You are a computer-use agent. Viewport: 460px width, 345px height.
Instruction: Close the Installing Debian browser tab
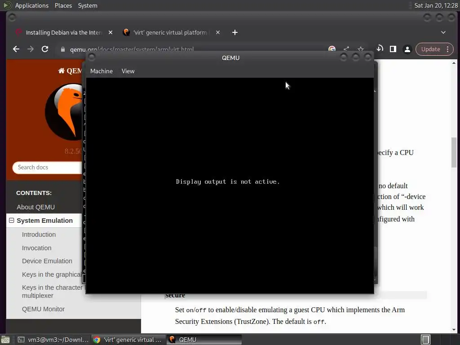click(x=111, y=32)
